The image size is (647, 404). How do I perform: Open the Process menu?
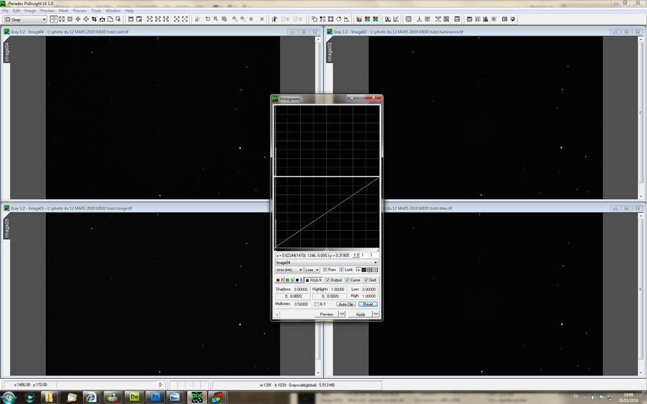[80, 11]
